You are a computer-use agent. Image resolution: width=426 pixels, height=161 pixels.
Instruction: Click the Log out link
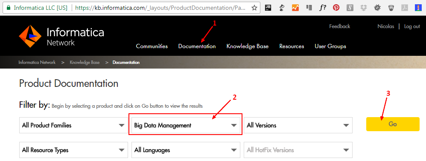point(412,26)
